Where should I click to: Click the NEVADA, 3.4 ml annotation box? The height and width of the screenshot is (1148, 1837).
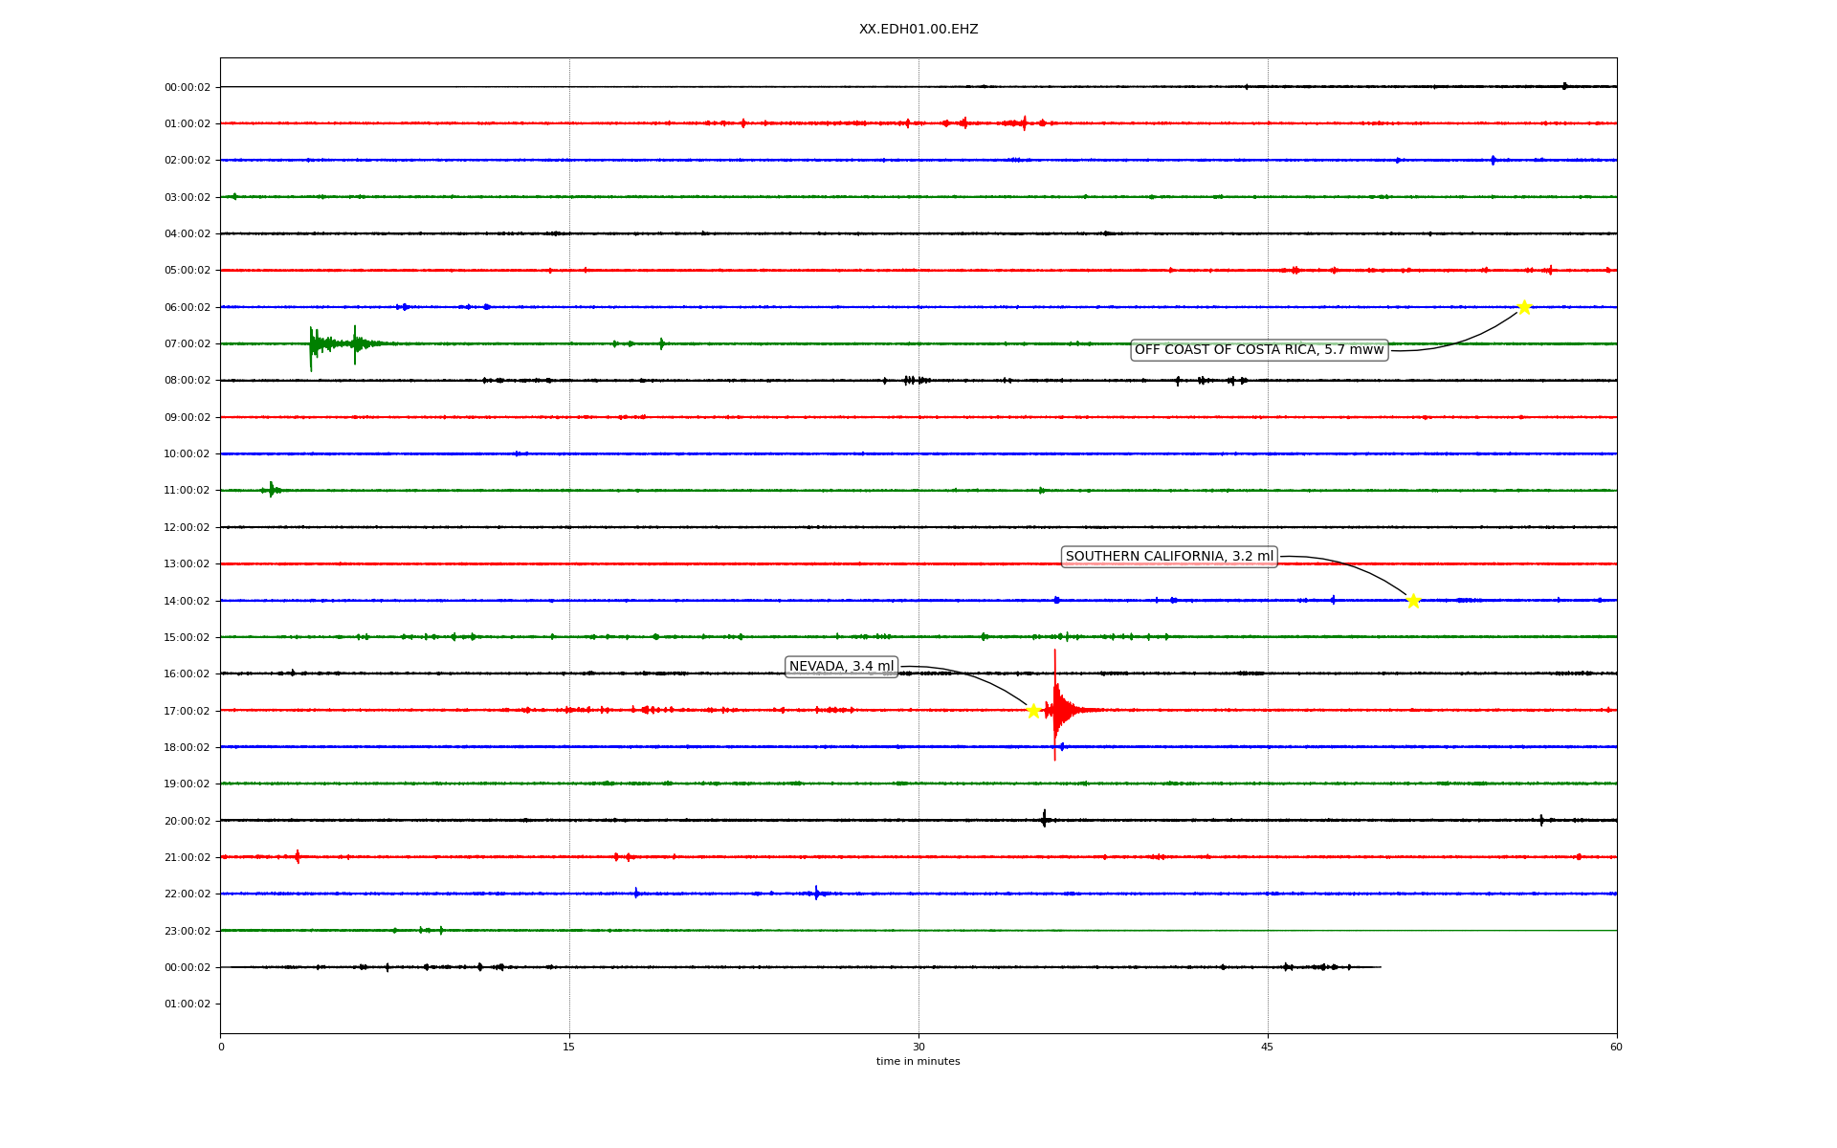(841, 667)
